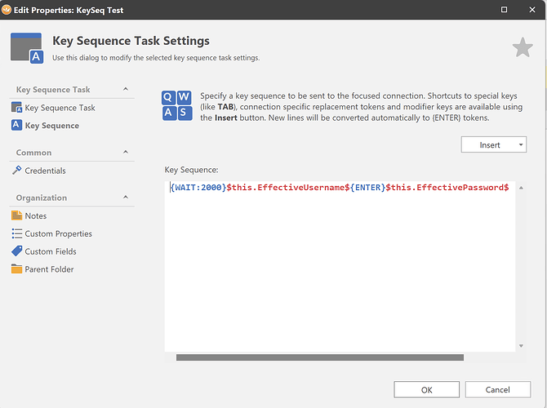Collapse the Common section
This screenshot has width=547, height=408.
point(126,153)
